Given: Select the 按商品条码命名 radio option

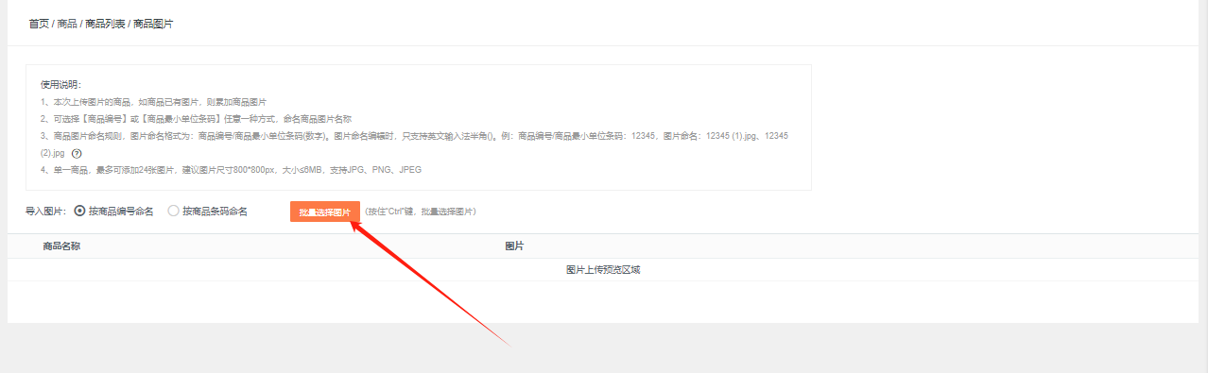Looking at the screenshot, I should (173, 212).
